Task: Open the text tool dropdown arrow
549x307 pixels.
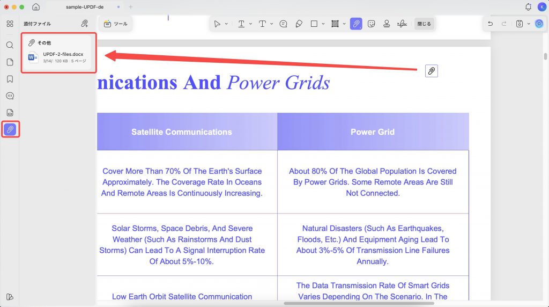Action: point(272,24)
